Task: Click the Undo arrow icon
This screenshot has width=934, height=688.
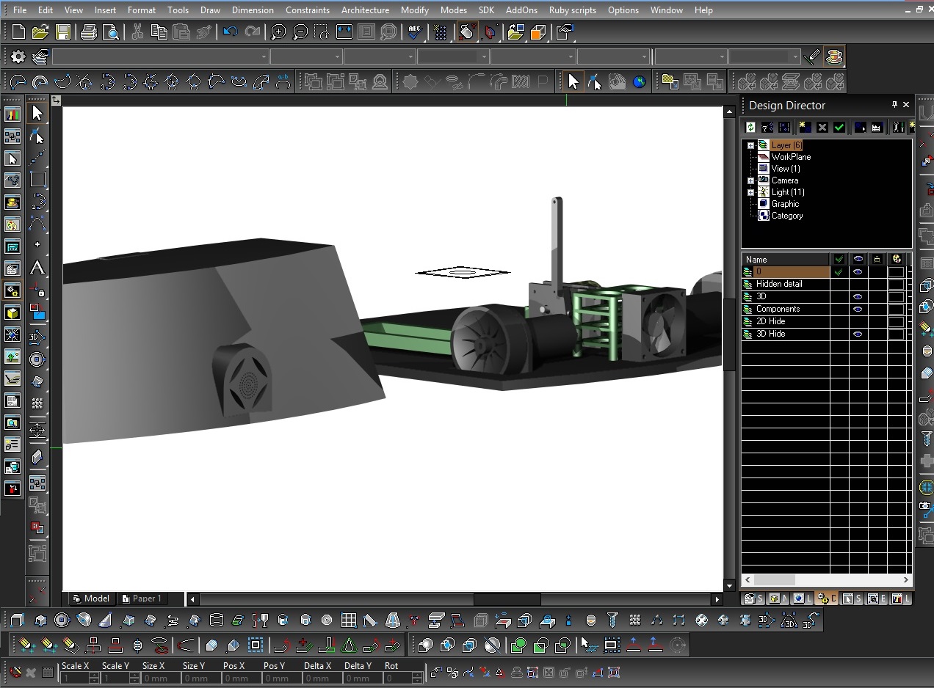Action: coord(230,32)
